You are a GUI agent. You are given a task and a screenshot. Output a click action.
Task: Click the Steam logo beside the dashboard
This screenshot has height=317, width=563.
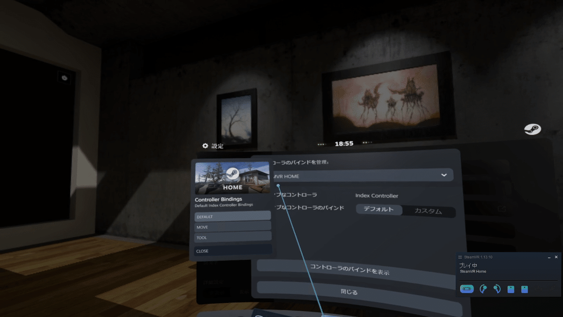click(x=533, y=130)
